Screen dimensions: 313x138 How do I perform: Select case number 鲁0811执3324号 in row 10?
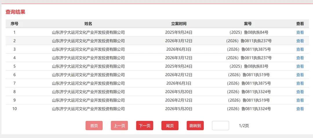(x=249, y=109)
